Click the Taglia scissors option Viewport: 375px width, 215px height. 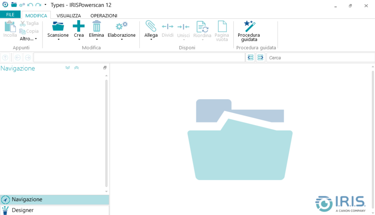(x=29, y=23)
